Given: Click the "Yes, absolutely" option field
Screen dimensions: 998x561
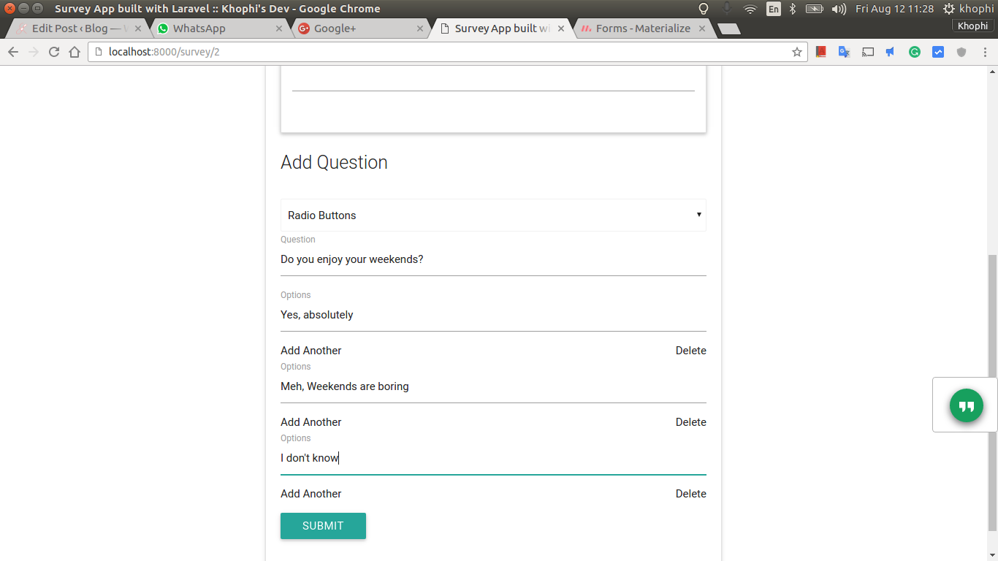Looking at the screenshot, I should 493,315.
